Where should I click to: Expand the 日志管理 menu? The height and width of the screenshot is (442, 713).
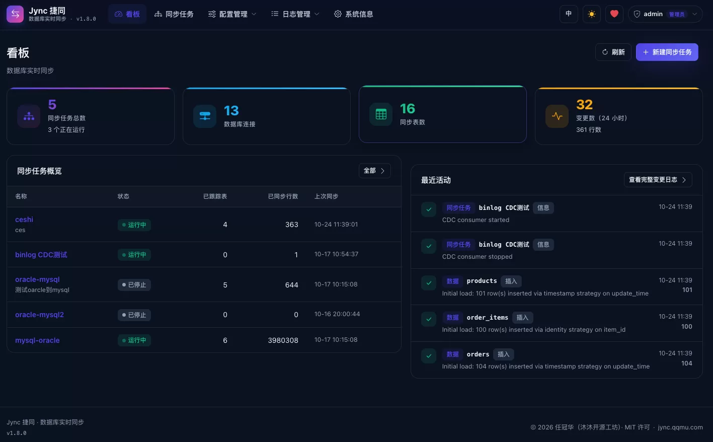pos(295,14)
